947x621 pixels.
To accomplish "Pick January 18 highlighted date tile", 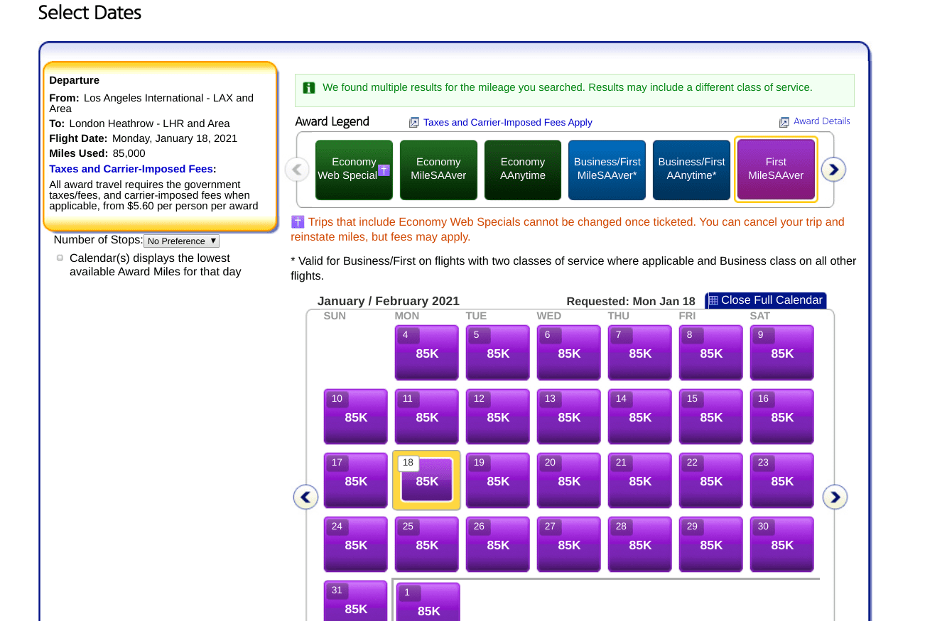I will click(x=427, y=480).
